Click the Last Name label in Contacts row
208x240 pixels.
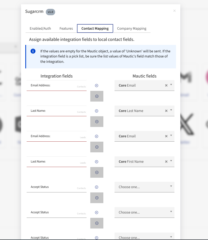click(x=38, y=111)
